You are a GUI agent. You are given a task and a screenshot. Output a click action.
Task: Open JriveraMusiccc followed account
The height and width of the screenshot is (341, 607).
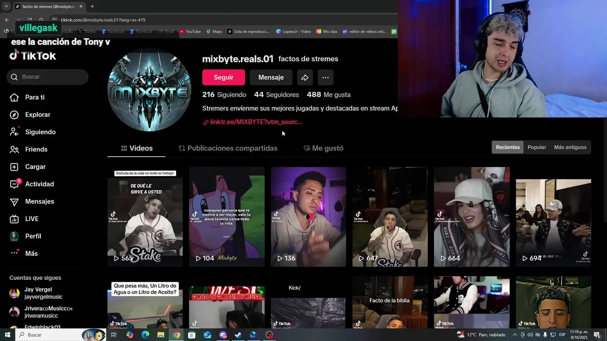click(41, 312)
